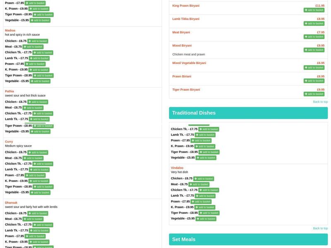331x248 pixels.
Task: Expand the Traditional Dishes section header
Action: pos(248,113)
